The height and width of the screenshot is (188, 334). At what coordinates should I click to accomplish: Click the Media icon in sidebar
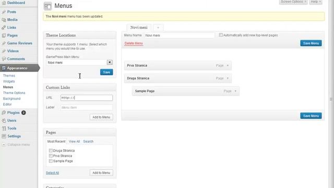pos(4,20)
